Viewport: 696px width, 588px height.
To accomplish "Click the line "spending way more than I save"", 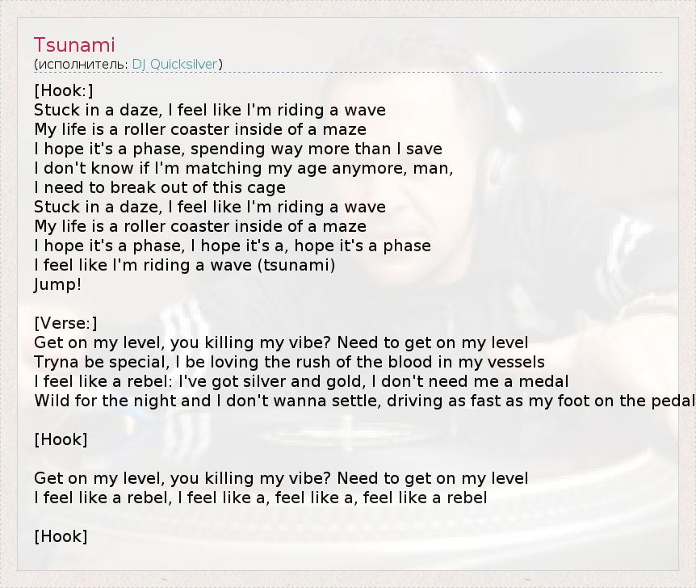I will point(238,149).
